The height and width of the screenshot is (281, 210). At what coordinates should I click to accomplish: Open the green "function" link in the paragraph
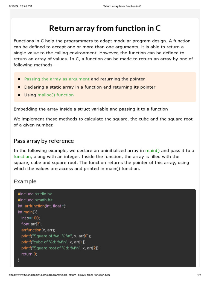(x=22, y=157)
